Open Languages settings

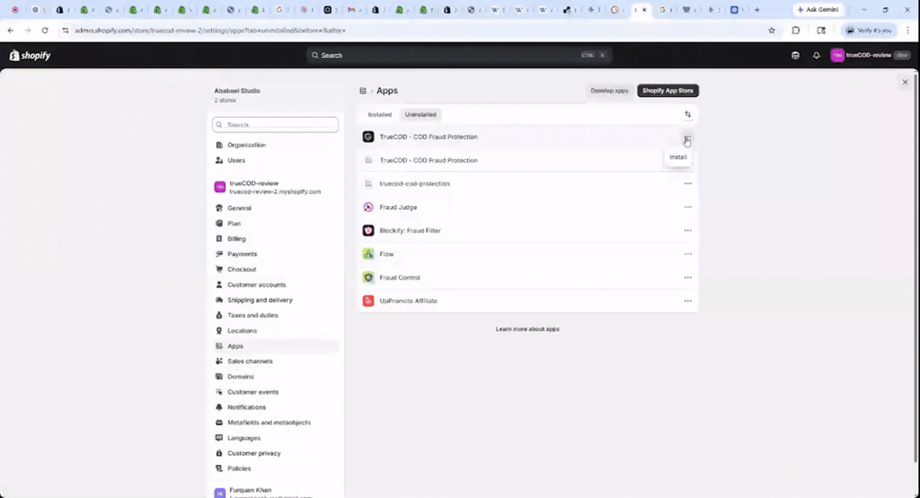pos(275,438)
